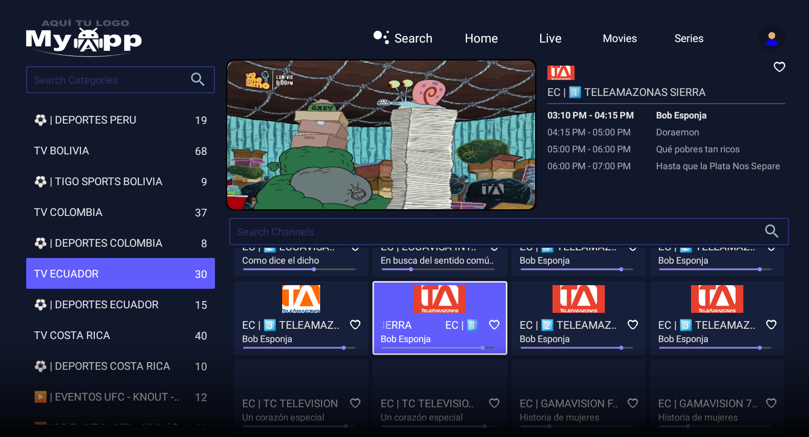Select the Qué pobres tan ricos program row

666,149
